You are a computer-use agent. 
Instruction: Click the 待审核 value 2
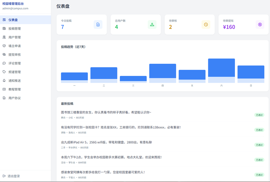point(170,27)
